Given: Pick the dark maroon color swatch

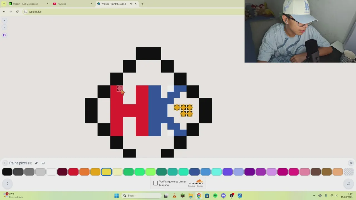Looking at the screenshot, I should [62, 172].
